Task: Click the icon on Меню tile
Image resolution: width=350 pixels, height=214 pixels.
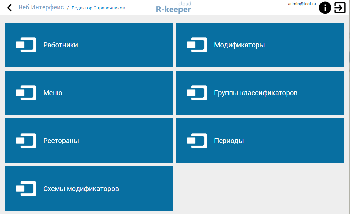Action: (x=26, y=93)
